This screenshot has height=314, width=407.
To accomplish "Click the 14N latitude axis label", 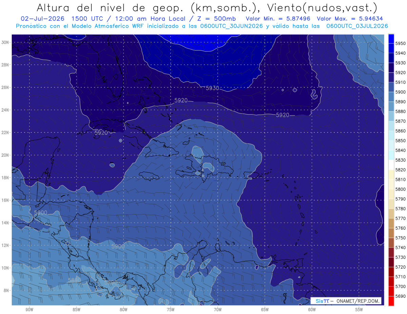I will (5, 223).
